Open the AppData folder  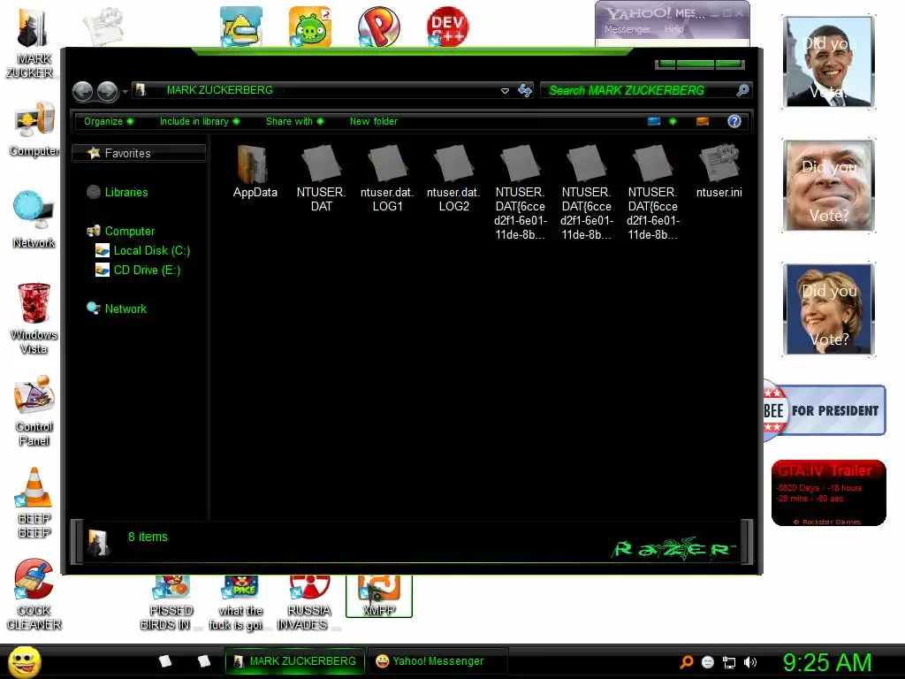(255, 172)
